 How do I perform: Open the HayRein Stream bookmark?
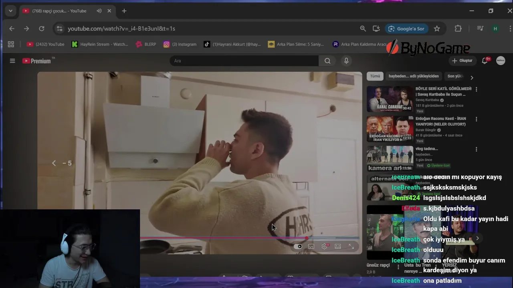click(x=100, y=44)
